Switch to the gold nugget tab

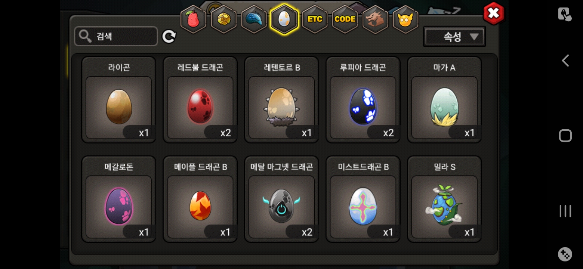[223, 19]
